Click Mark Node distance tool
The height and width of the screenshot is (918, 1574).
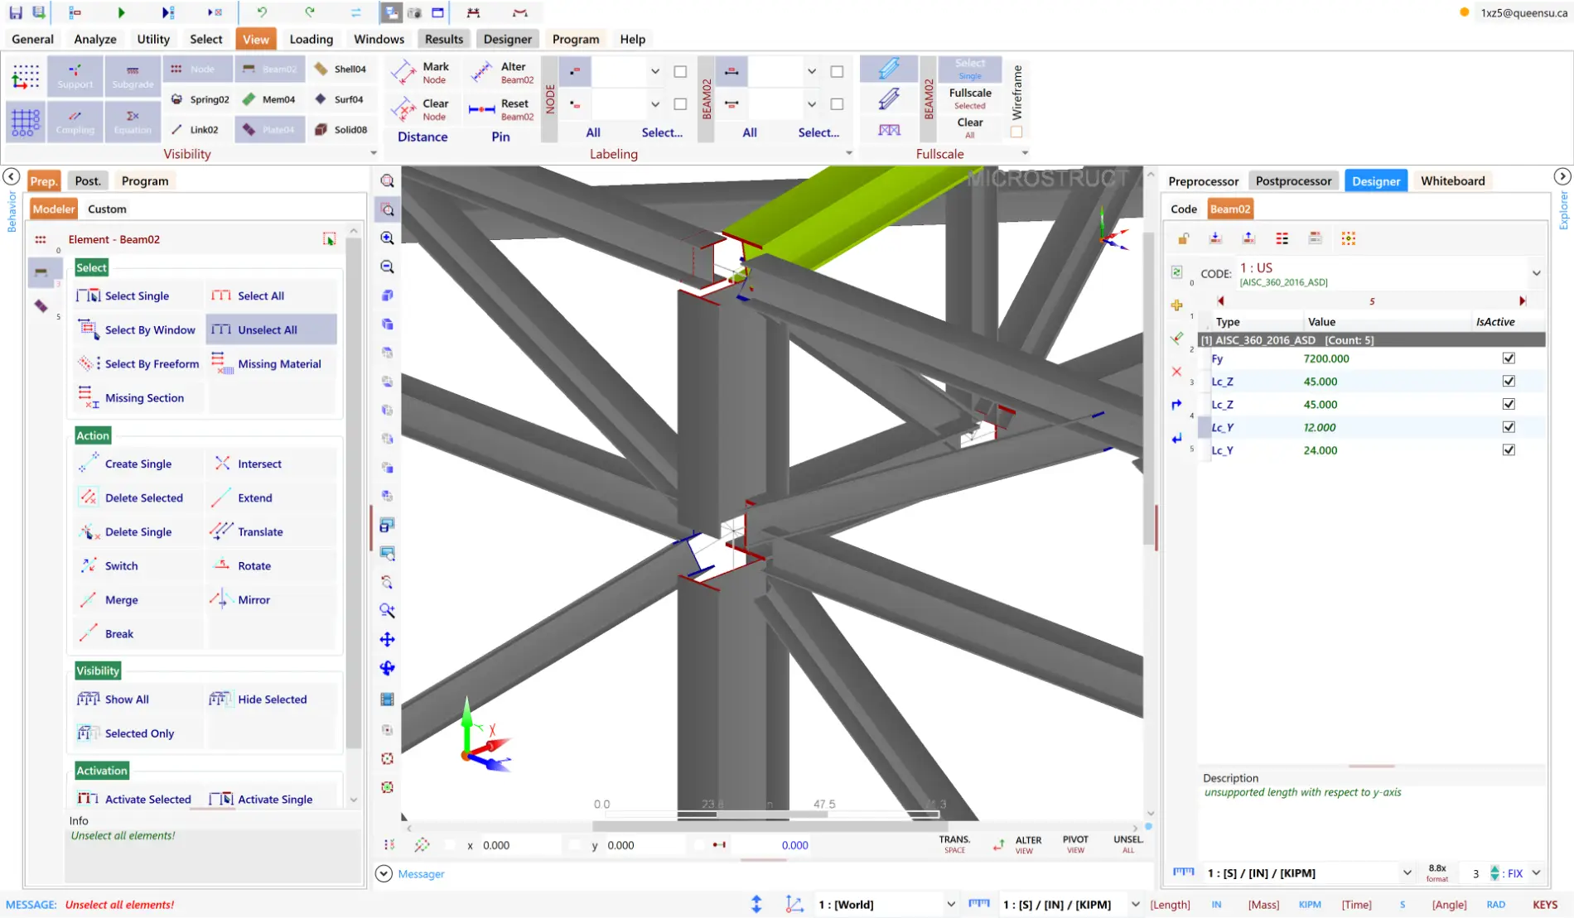[420, 73]
